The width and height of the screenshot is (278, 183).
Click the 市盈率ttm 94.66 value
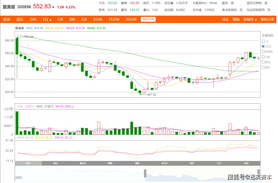pos(213,3)
